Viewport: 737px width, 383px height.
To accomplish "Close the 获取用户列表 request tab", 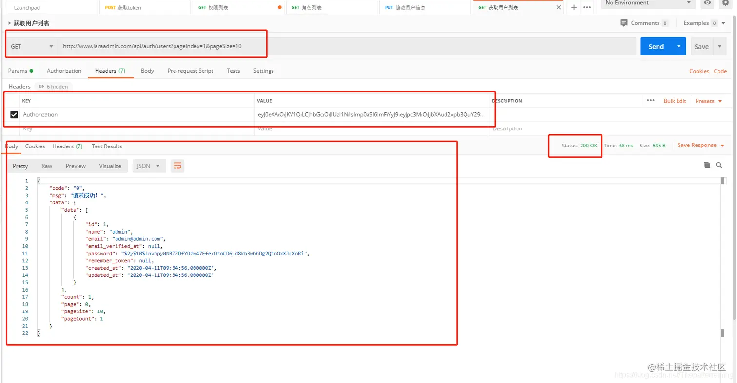I will coord(559,8).
